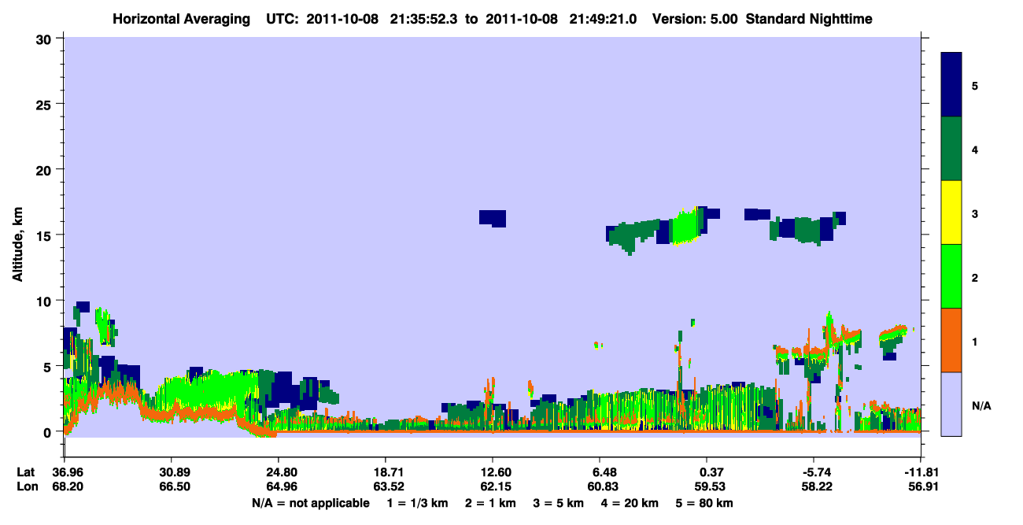This screenshot has width=1023, height=525.
Task: Click the yellow color bar segment labeled 3
Action: click(x=951, y=213)
